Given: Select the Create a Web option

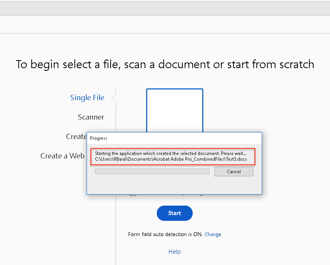Looking at the screenshot, I should click(x=63, y=156).
